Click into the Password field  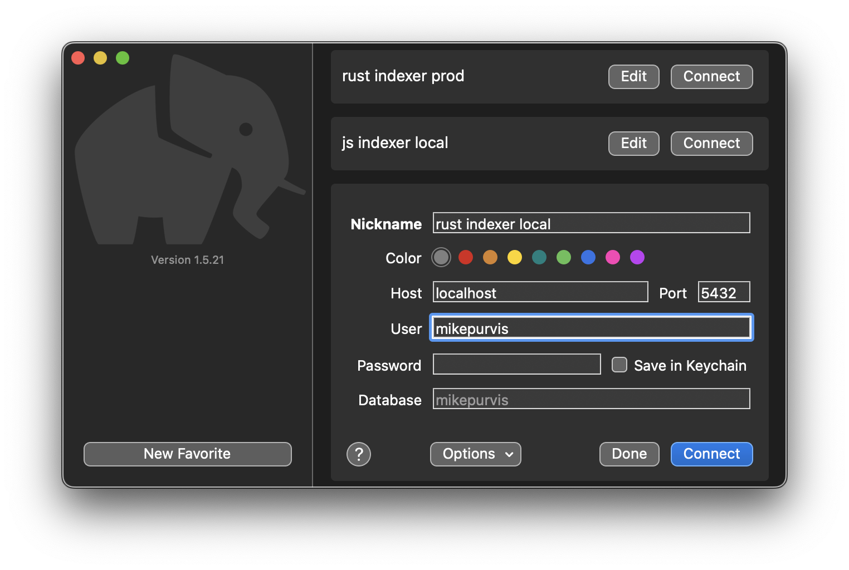tap(517, 365)
